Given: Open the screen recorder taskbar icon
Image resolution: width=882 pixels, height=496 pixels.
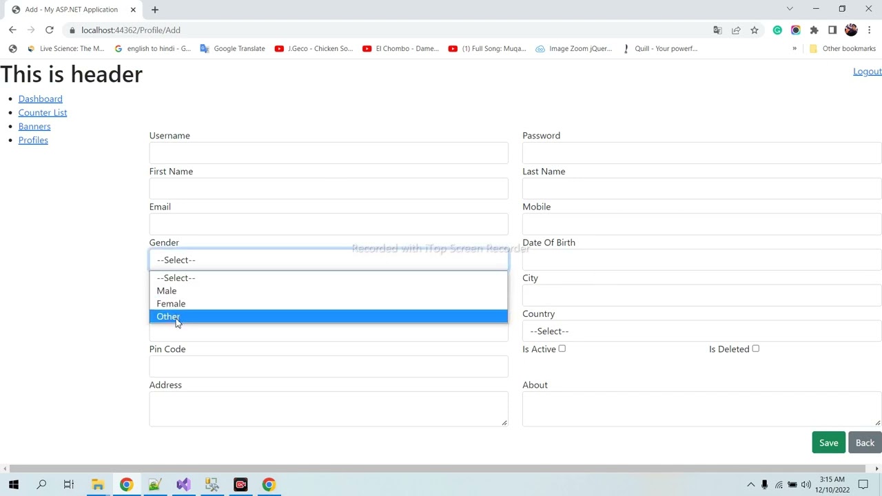Looking at the screenshot, I should 240,485.
